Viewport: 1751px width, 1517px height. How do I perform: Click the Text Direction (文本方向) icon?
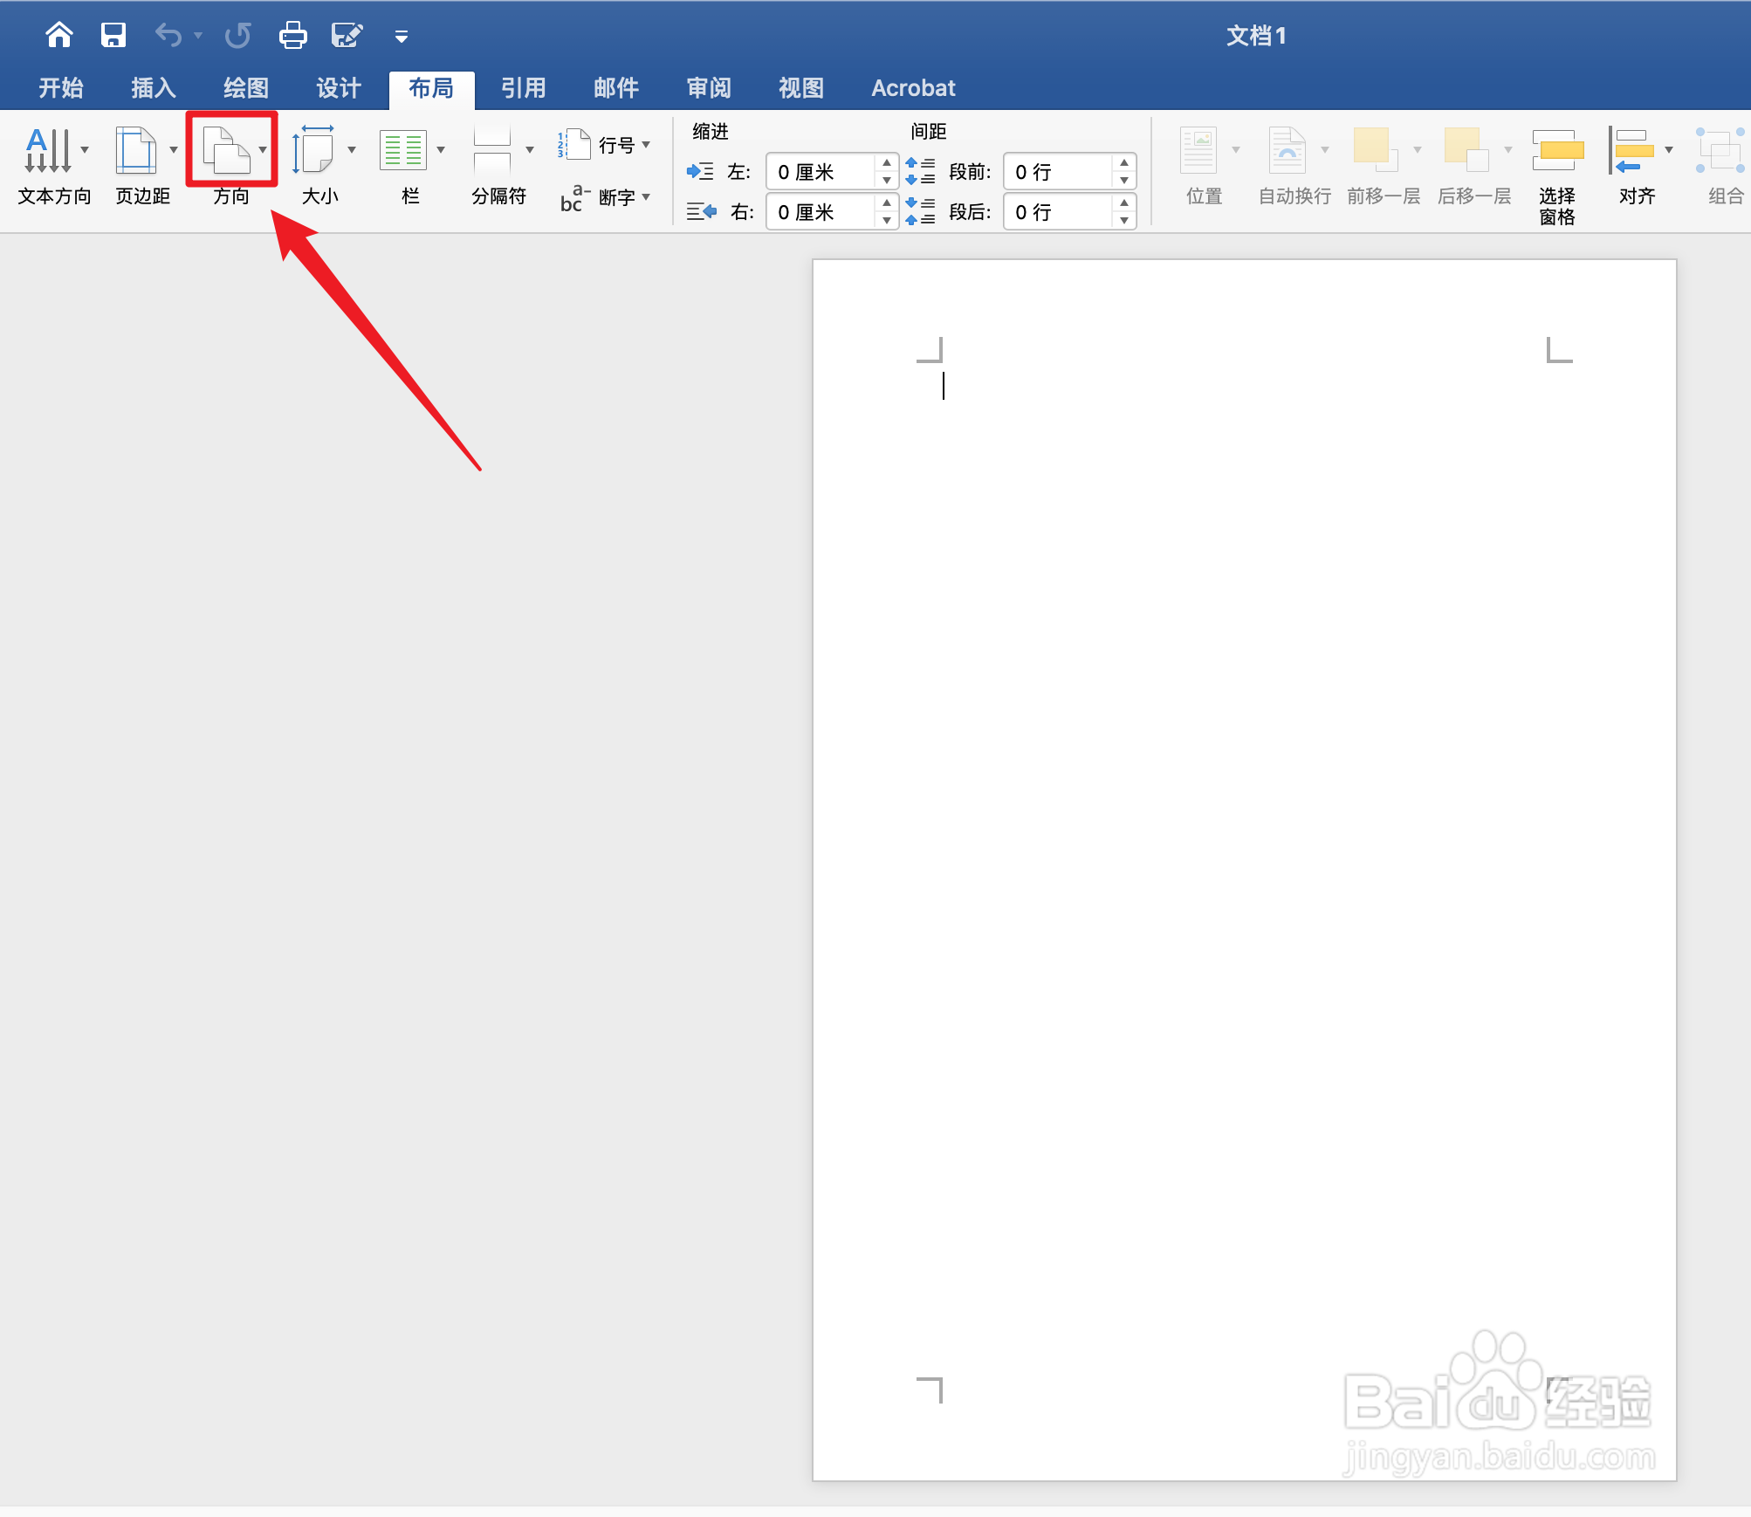pos(48,150)
